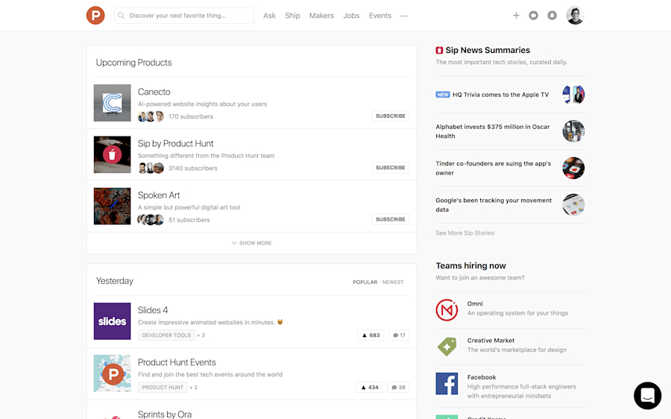View Spoken Art subscriber avatars
This screenshot has height=419, width=671.
point(151,220)
